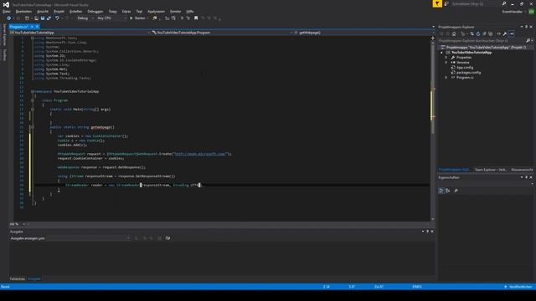
Task: Open the Extras menu
Action: [x=126, y=11]
